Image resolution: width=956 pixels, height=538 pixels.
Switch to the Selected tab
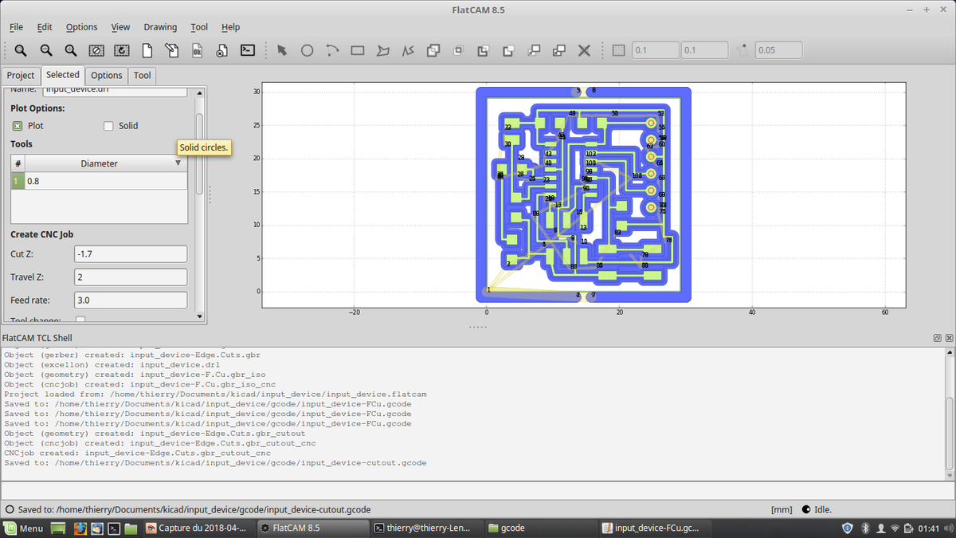(x=62, y=74)
